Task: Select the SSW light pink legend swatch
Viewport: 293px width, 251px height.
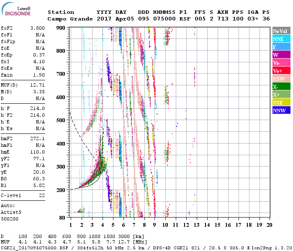Action: (x=281, y=79)
